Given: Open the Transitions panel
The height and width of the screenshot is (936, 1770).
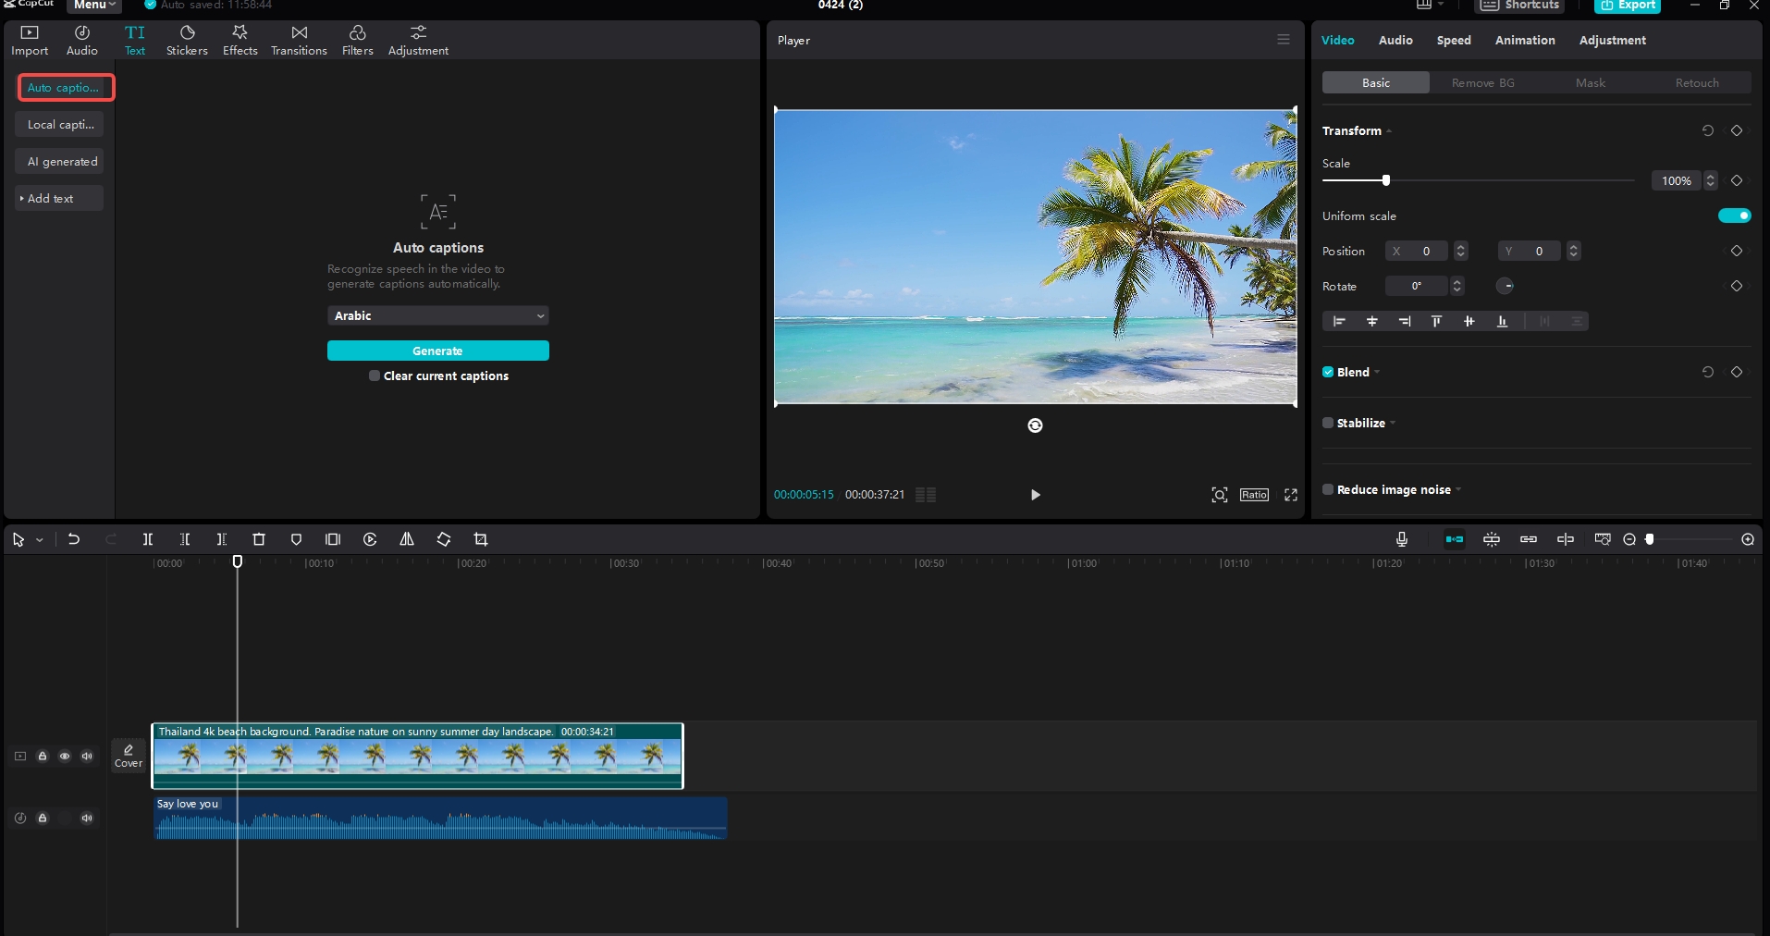Looking at the screenshot, I should [x=299, y=41].
